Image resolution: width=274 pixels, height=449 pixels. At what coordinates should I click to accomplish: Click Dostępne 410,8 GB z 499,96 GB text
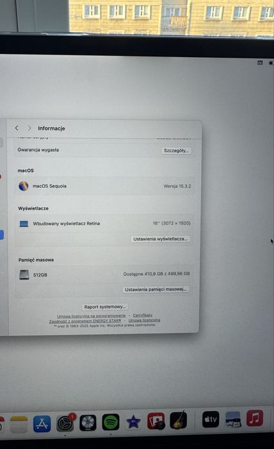pos(157,274)
